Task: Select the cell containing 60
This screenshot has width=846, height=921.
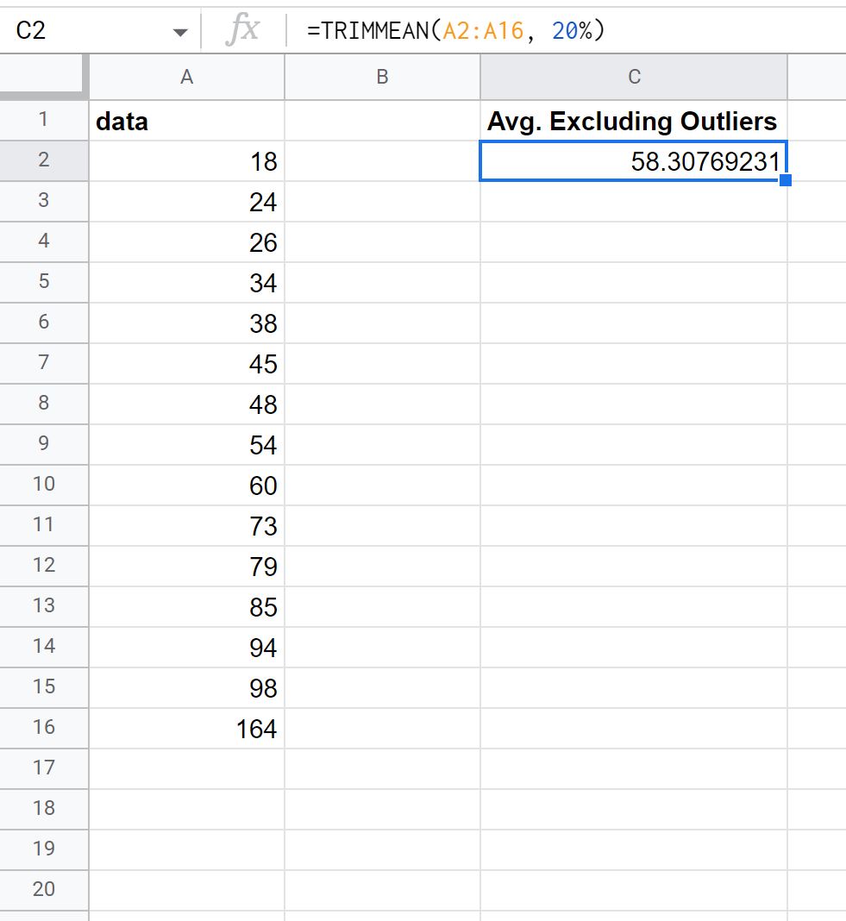Action: (187, 486)
